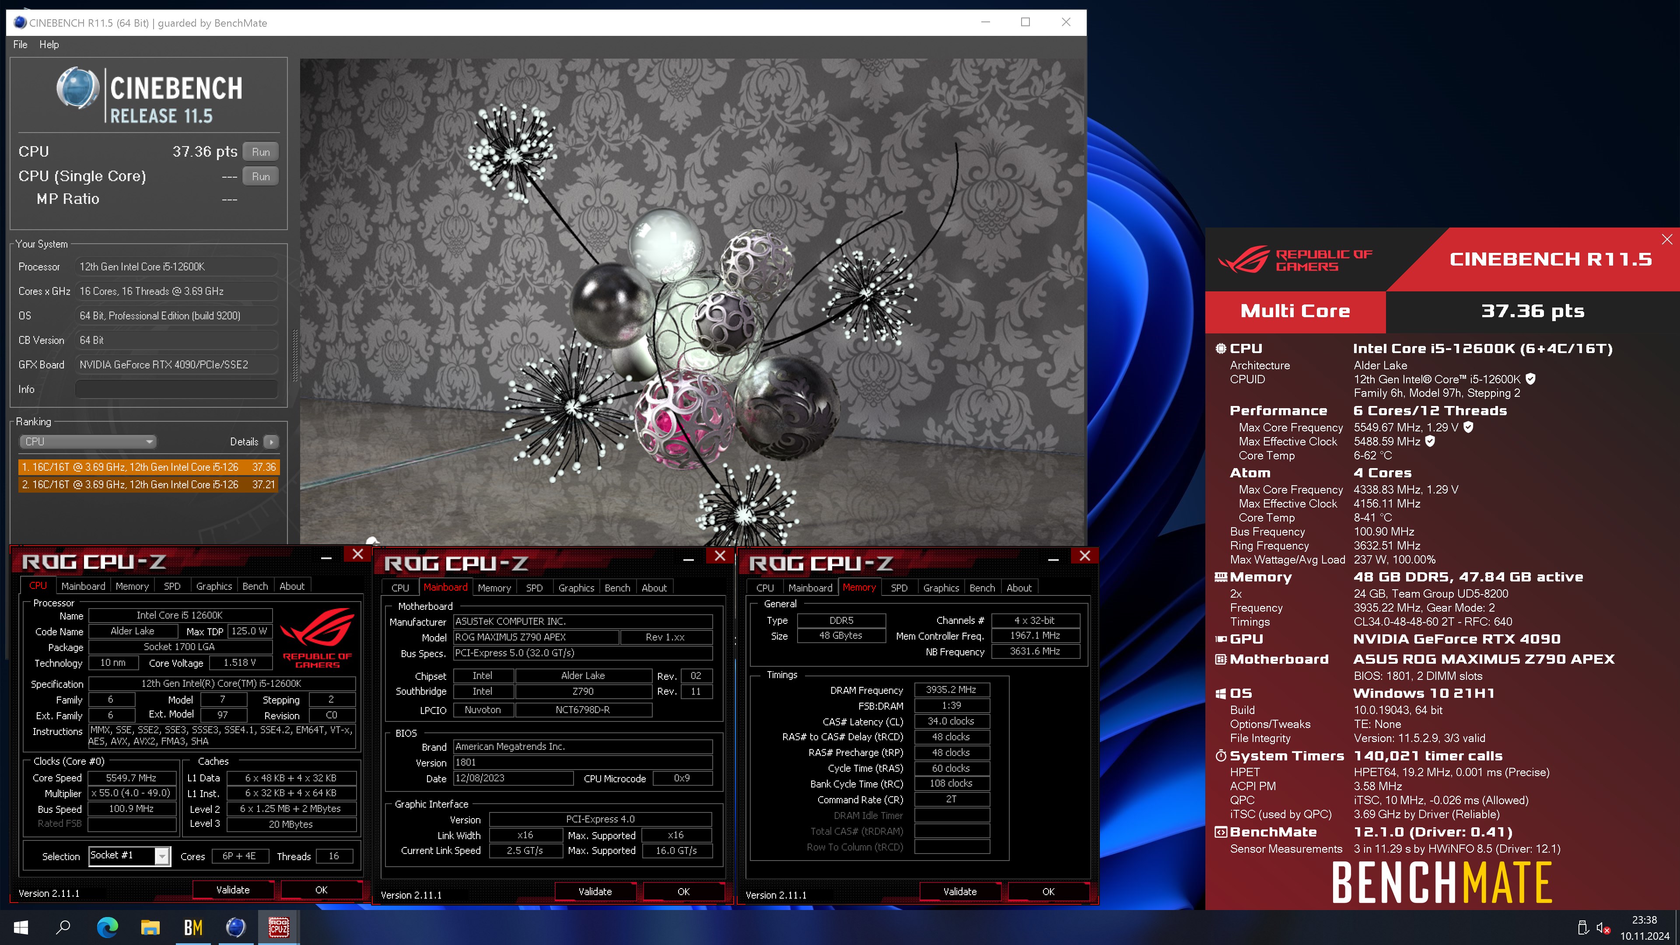The width and height of the screenshot is (1680, 945).
Task: Open Cinebench File menu
Action: click(20, 44)
